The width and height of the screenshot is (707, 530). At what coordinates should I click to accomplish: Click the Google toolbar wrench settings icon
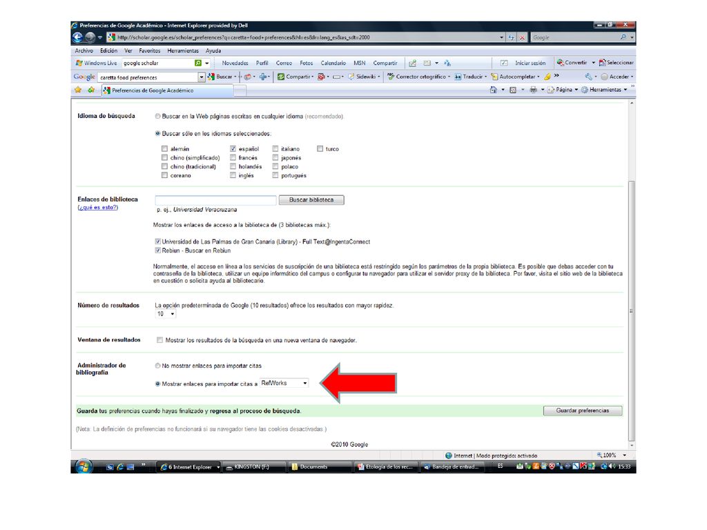click(x=588, y=77)
